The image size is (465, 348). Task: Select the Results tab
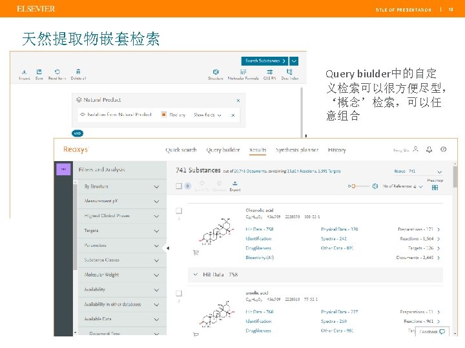pyautogui.click(x=258, y=150)
